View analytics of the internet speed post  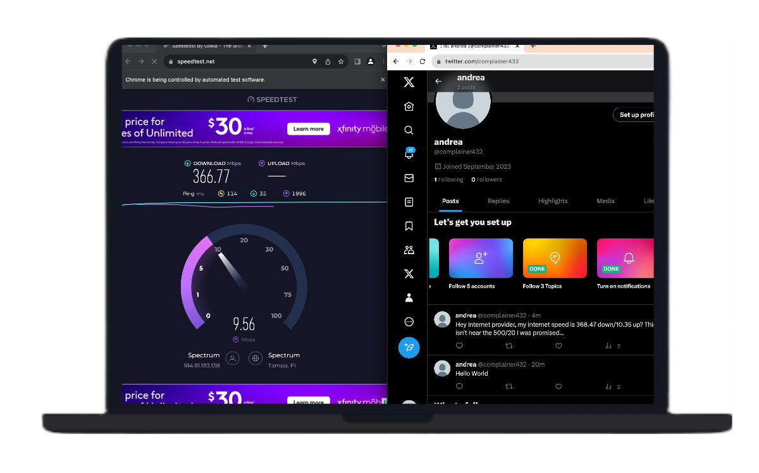(612, 346)
